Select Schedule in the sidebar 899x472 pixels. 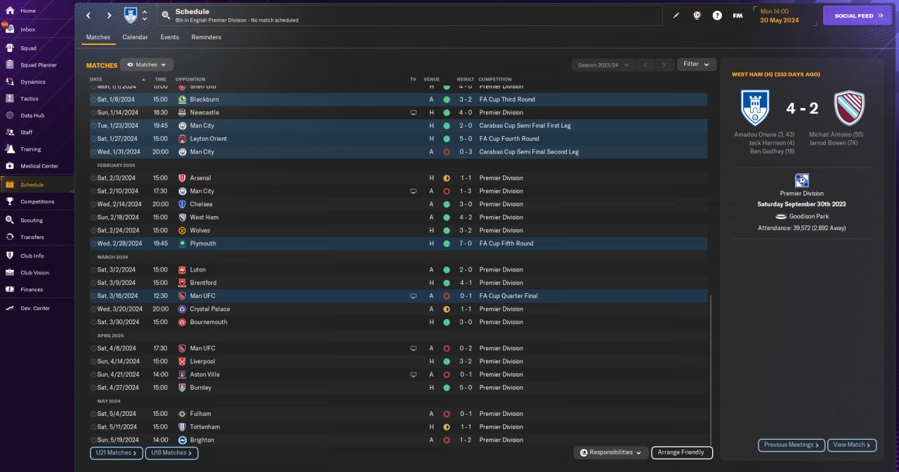click(37, 184)
